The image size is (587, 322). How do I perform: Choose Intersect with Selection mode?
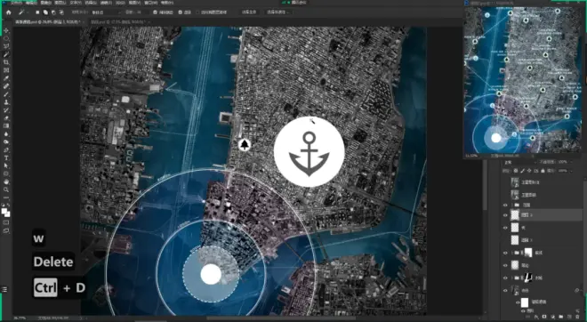pos(61,12)
